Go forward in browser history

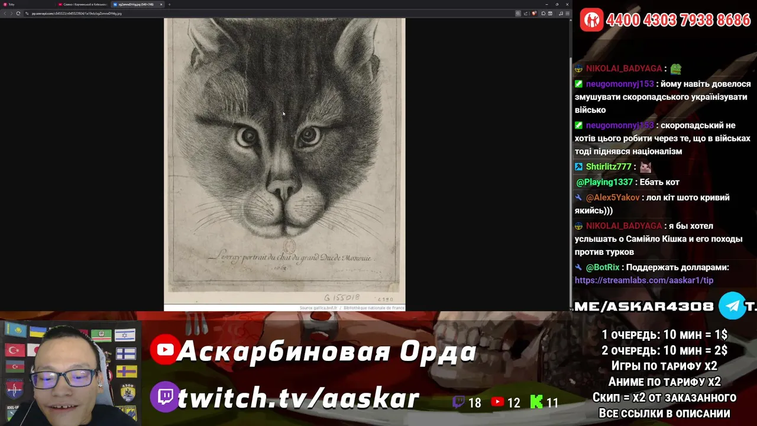(11, 13)
